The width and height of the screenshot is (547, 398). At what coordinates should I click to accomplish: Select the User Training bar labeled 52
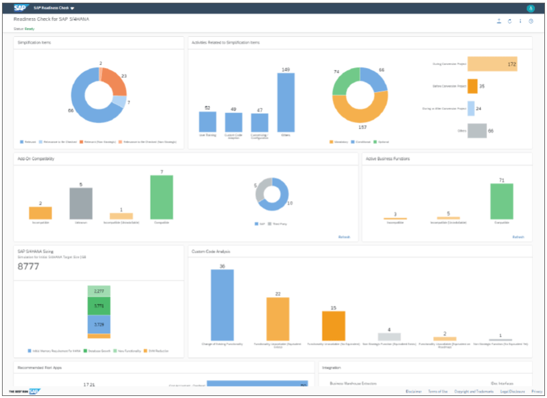click(x=207, y=122)
